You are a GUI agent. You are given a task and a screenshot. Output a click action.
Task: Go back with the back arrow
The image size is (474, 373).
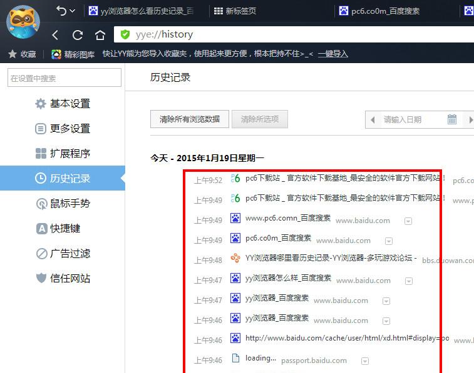(55, 35)
